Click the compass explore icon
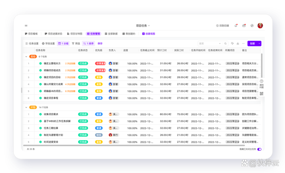Screen dimensions: 285x173 pyautogui.click(x=252, y=26)
